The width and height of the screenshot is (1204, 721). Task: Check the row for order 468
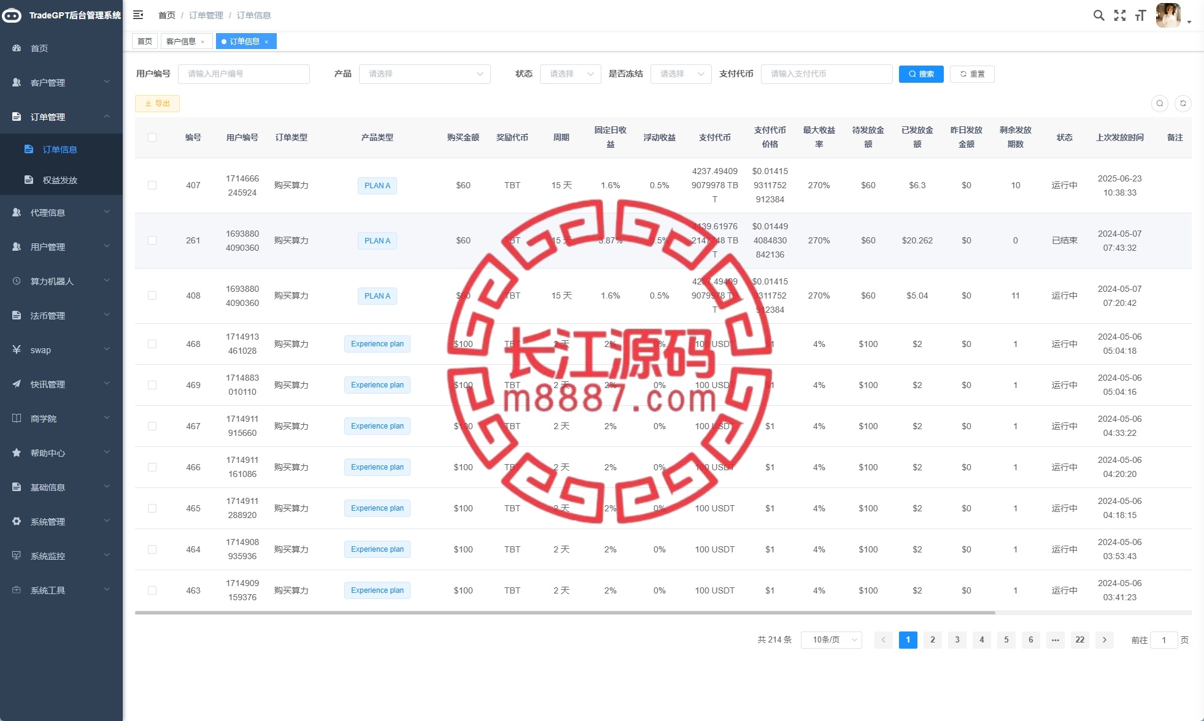152,344
